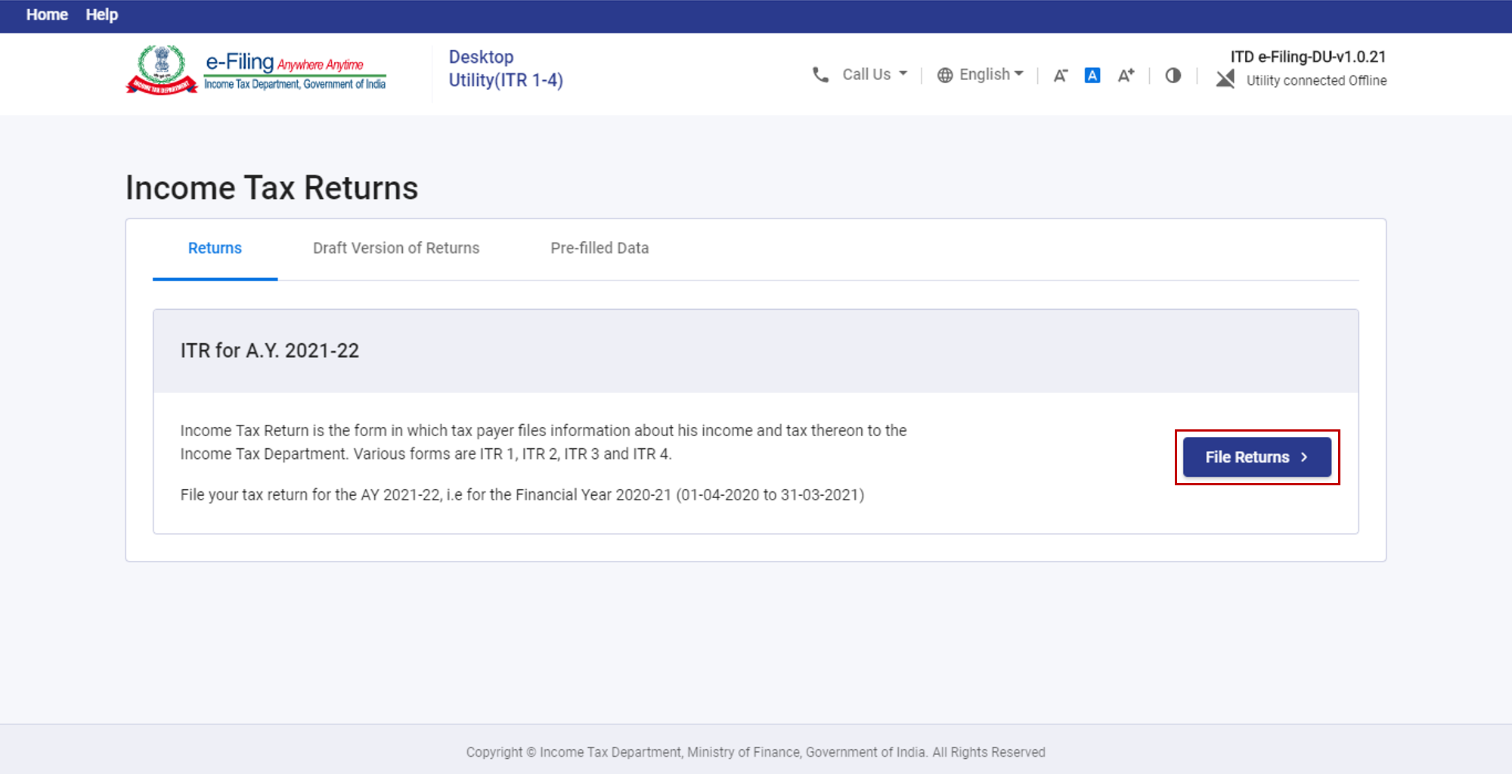Switch to the Returns tab
The width and height of the screenshot is (1512, 774).
tap(215, 248)
